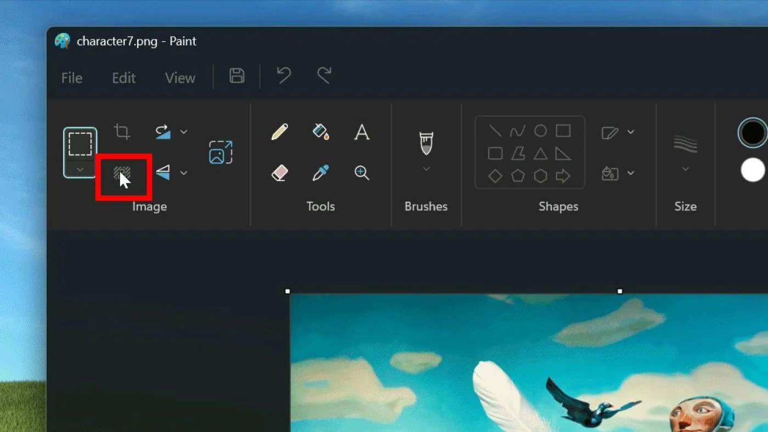Select the Color picker eyedropper tool
This screenshot has width=768, height=432.
320,173
